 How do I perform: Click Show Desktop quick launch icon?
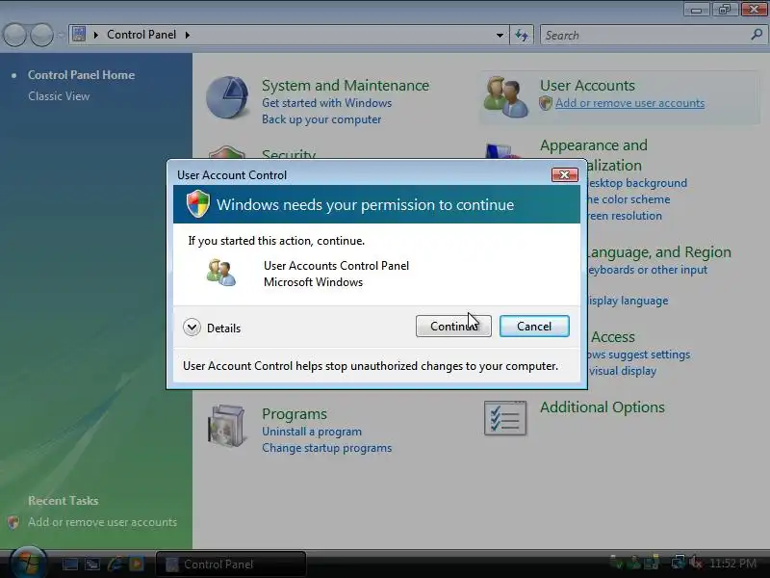tap(69, 564)
